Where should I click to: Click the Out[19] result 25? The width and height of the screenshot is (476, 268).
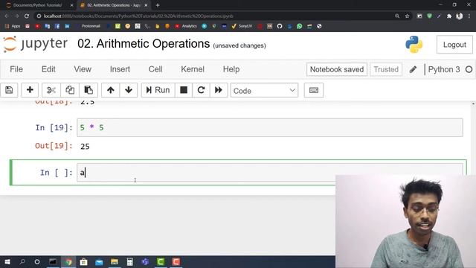[x=85, y=147]
